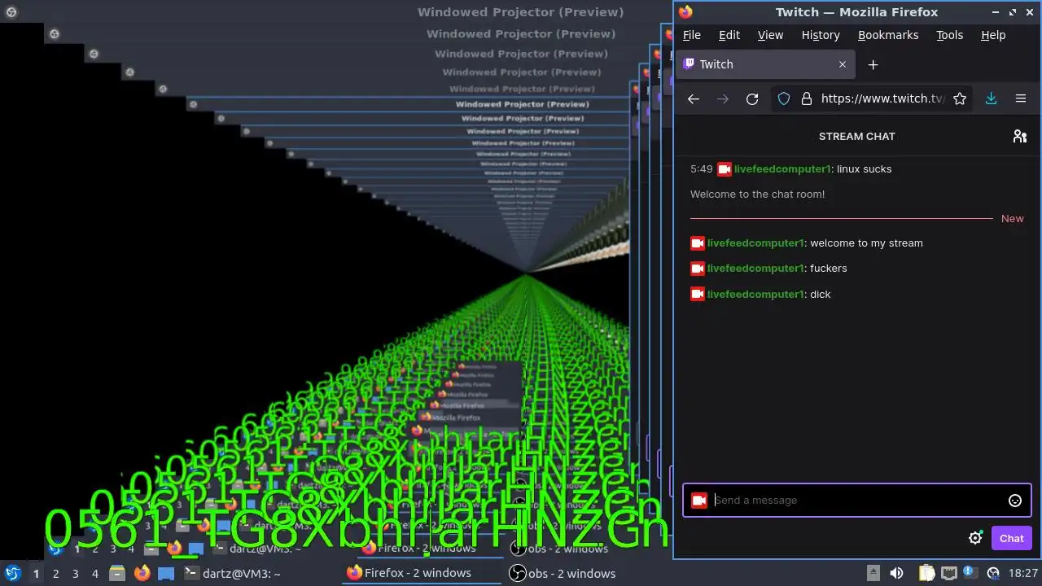Open the View menu

(770, 35)
